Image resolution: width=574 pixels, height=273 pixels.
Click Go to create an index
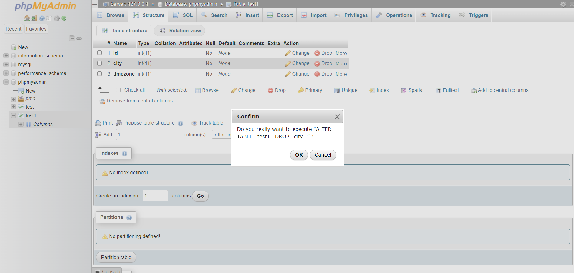[200, 196]
